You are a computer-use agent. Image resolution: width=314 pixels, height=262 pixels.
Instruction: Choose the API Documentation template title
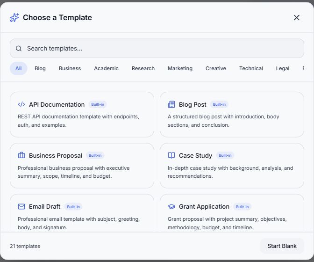point(57,104)
